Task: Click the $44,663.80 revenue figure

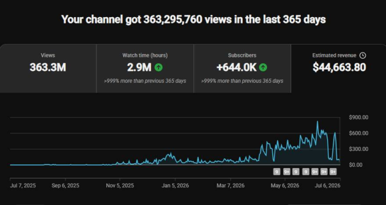Action: tap(339, 67)
